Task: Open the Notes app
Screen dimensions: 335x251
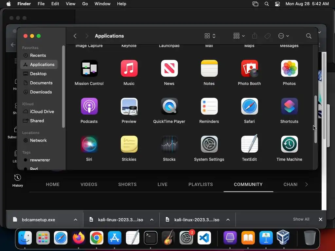Action: tap(209, 69)
